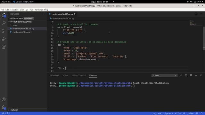Split the editor to the right
The image size is (205, 115).
tap(196, 14)
